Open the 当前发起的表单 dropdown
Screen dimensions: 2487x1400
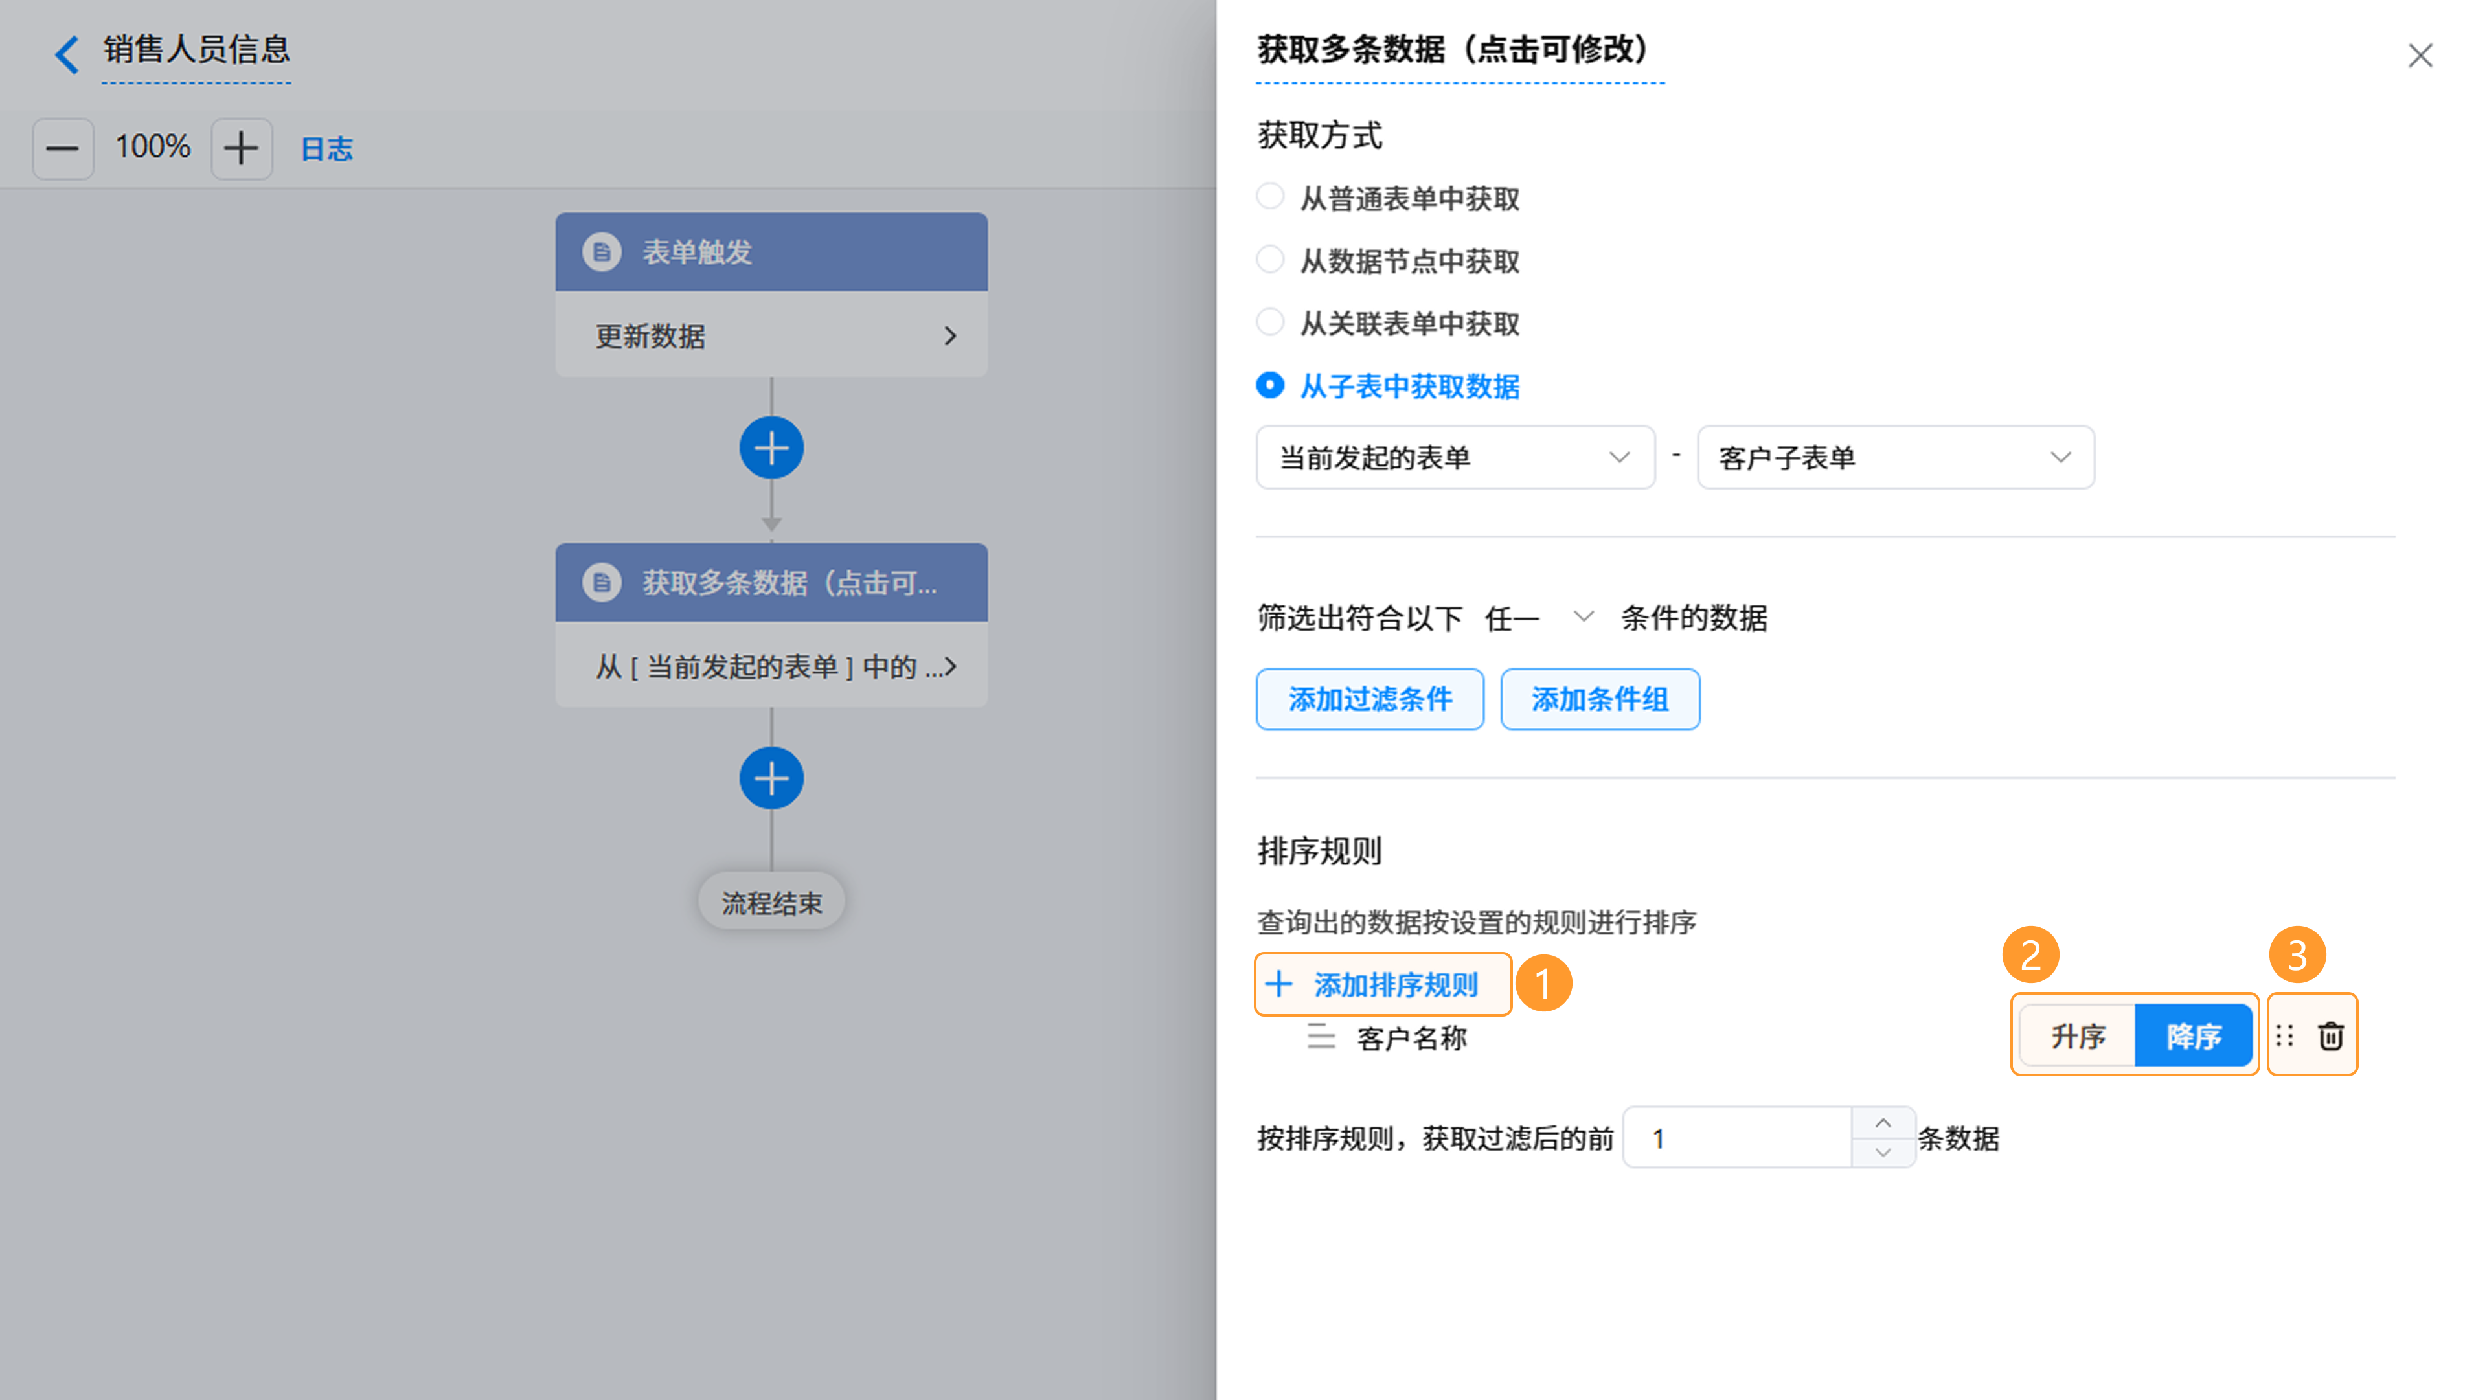[x=1455, y=458]
